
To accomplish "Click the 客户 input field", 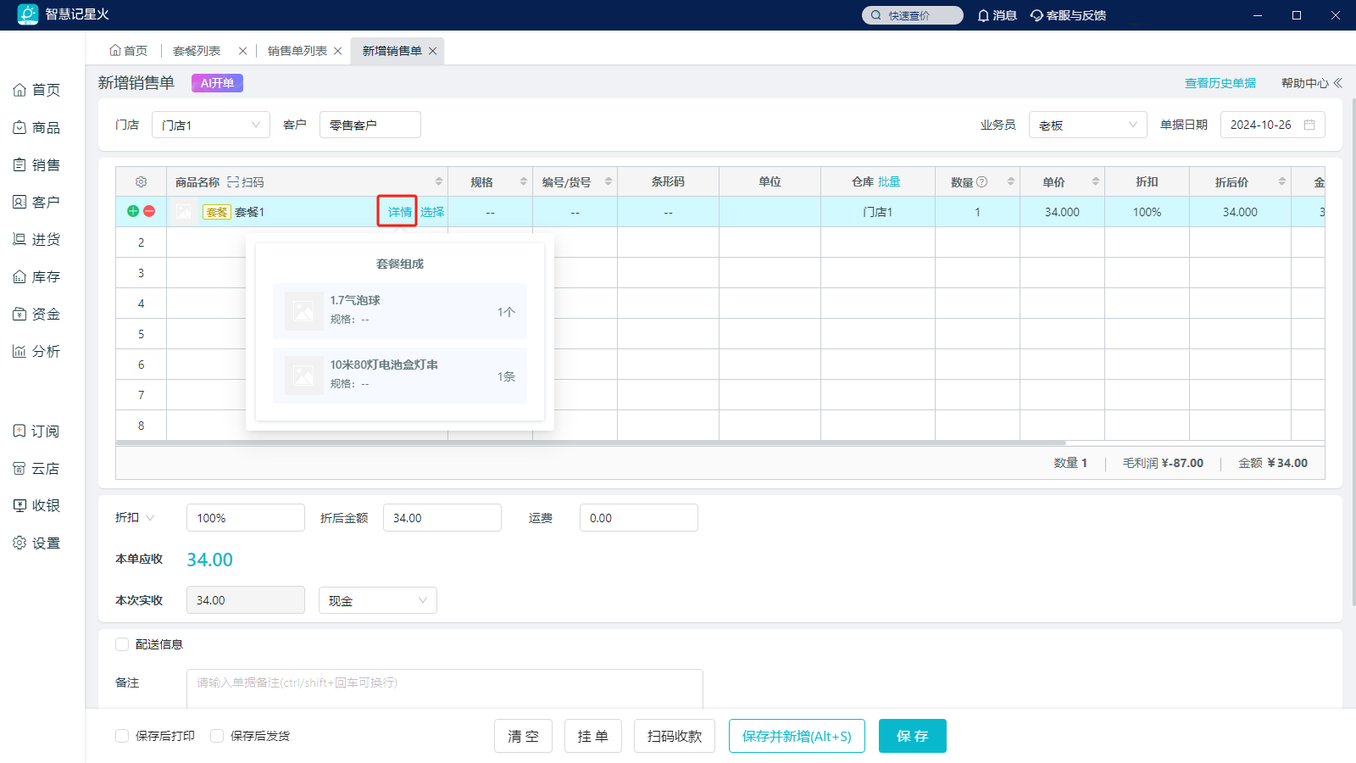I will coord(370,125).
